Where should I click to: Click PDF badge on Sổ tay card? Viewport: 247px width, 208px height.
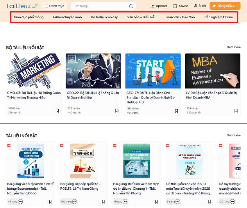(x=220, y=146)
